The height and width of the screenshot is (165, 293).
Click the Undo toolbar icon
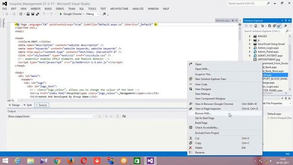[44, 14]
